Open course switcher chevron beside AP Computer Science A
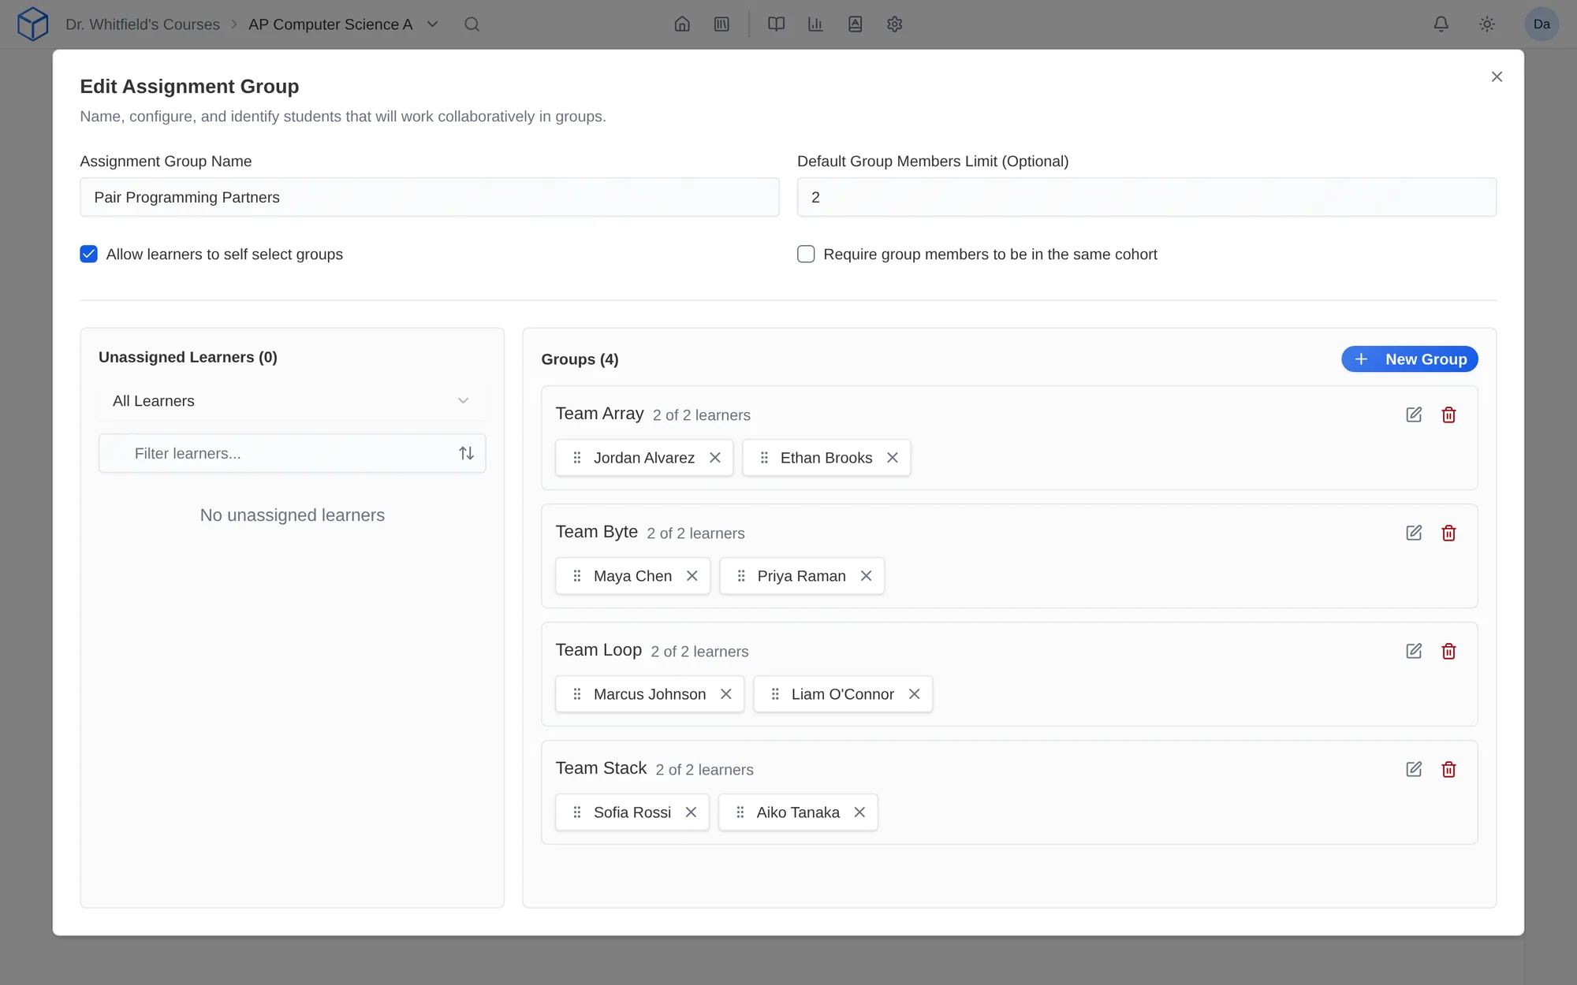The image size is (1577, 985). coord(432,24)
